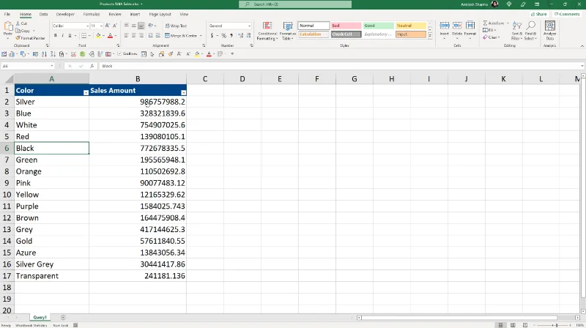Click the Format Painter brush

pyautogui.click(x=18, y=38)
